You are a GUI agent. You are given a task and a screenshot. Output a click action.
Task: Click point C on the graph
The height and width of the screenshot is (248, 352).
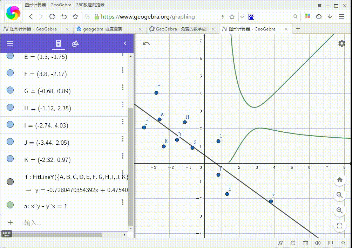tap(218, 141)
